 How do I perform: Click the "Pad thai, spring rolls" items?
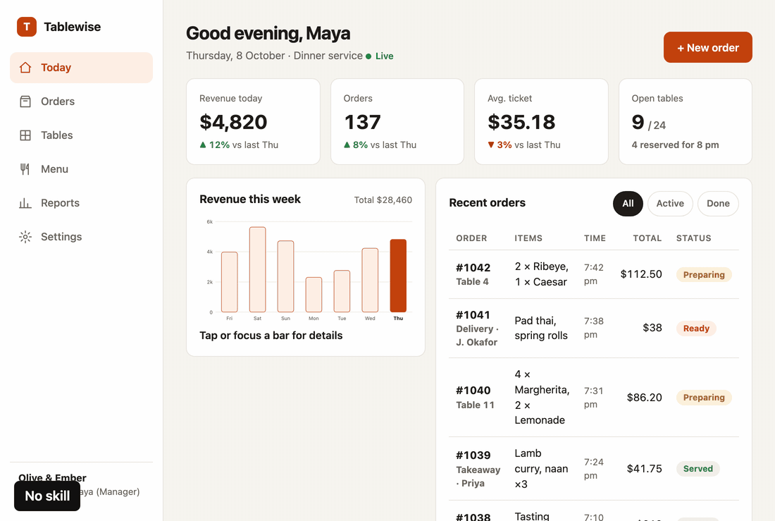pyautogui.click(x=541, y=328)
